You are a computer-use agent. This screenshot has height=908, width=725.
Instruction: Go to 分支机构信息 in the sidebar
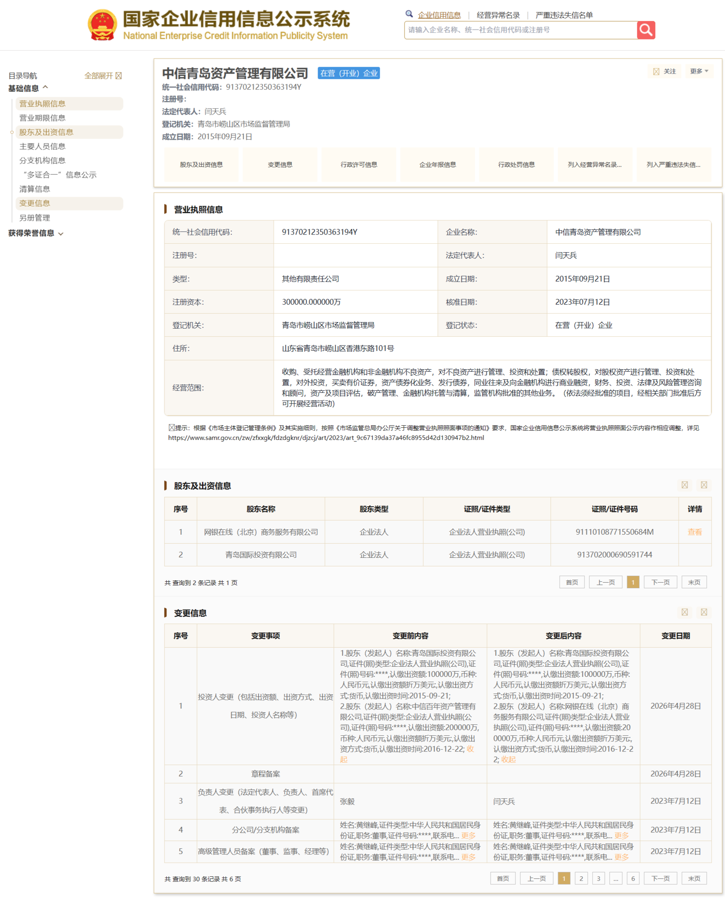tap(42, 160)
